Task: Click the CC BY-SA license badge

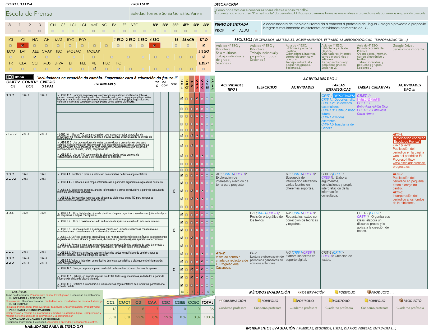Action: click(x=20, y=77)
